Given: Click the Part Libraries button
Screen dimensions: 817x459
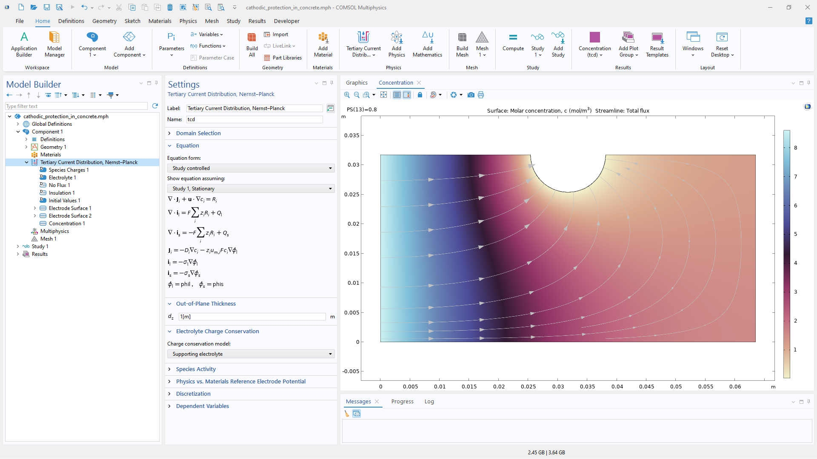Looking at the screenshot, I should (283, 58).
